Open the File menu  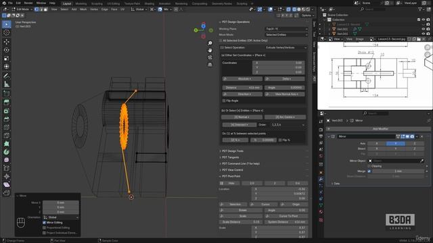10,3
